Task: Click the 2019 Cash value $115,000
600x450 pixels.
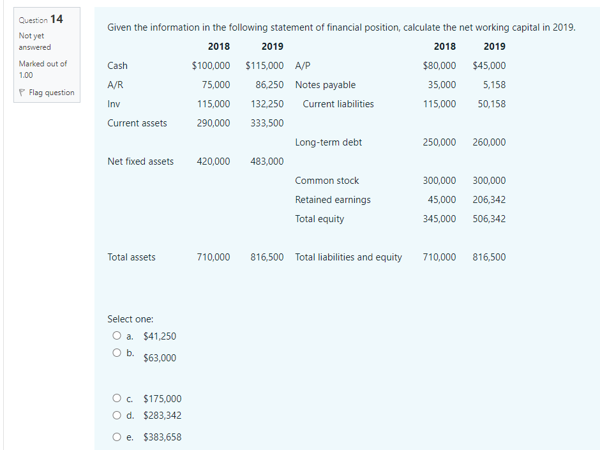Action: click(x=264, y=66)
